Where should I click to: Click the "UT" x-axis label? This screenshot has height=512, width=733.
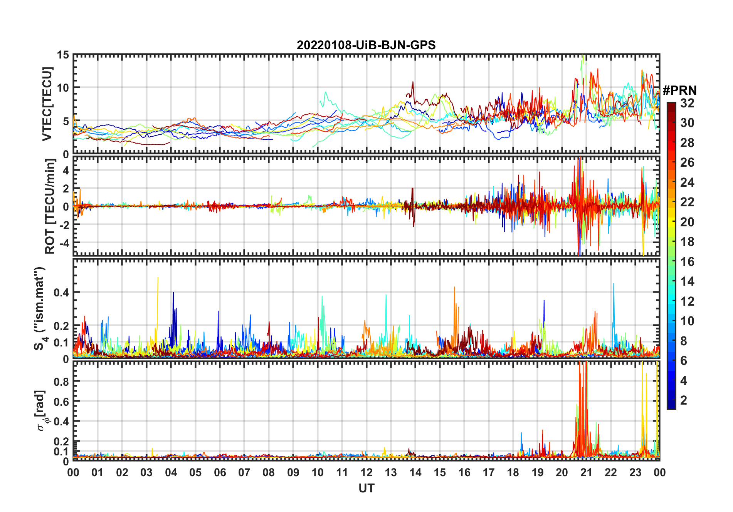(x=366, y=488)
